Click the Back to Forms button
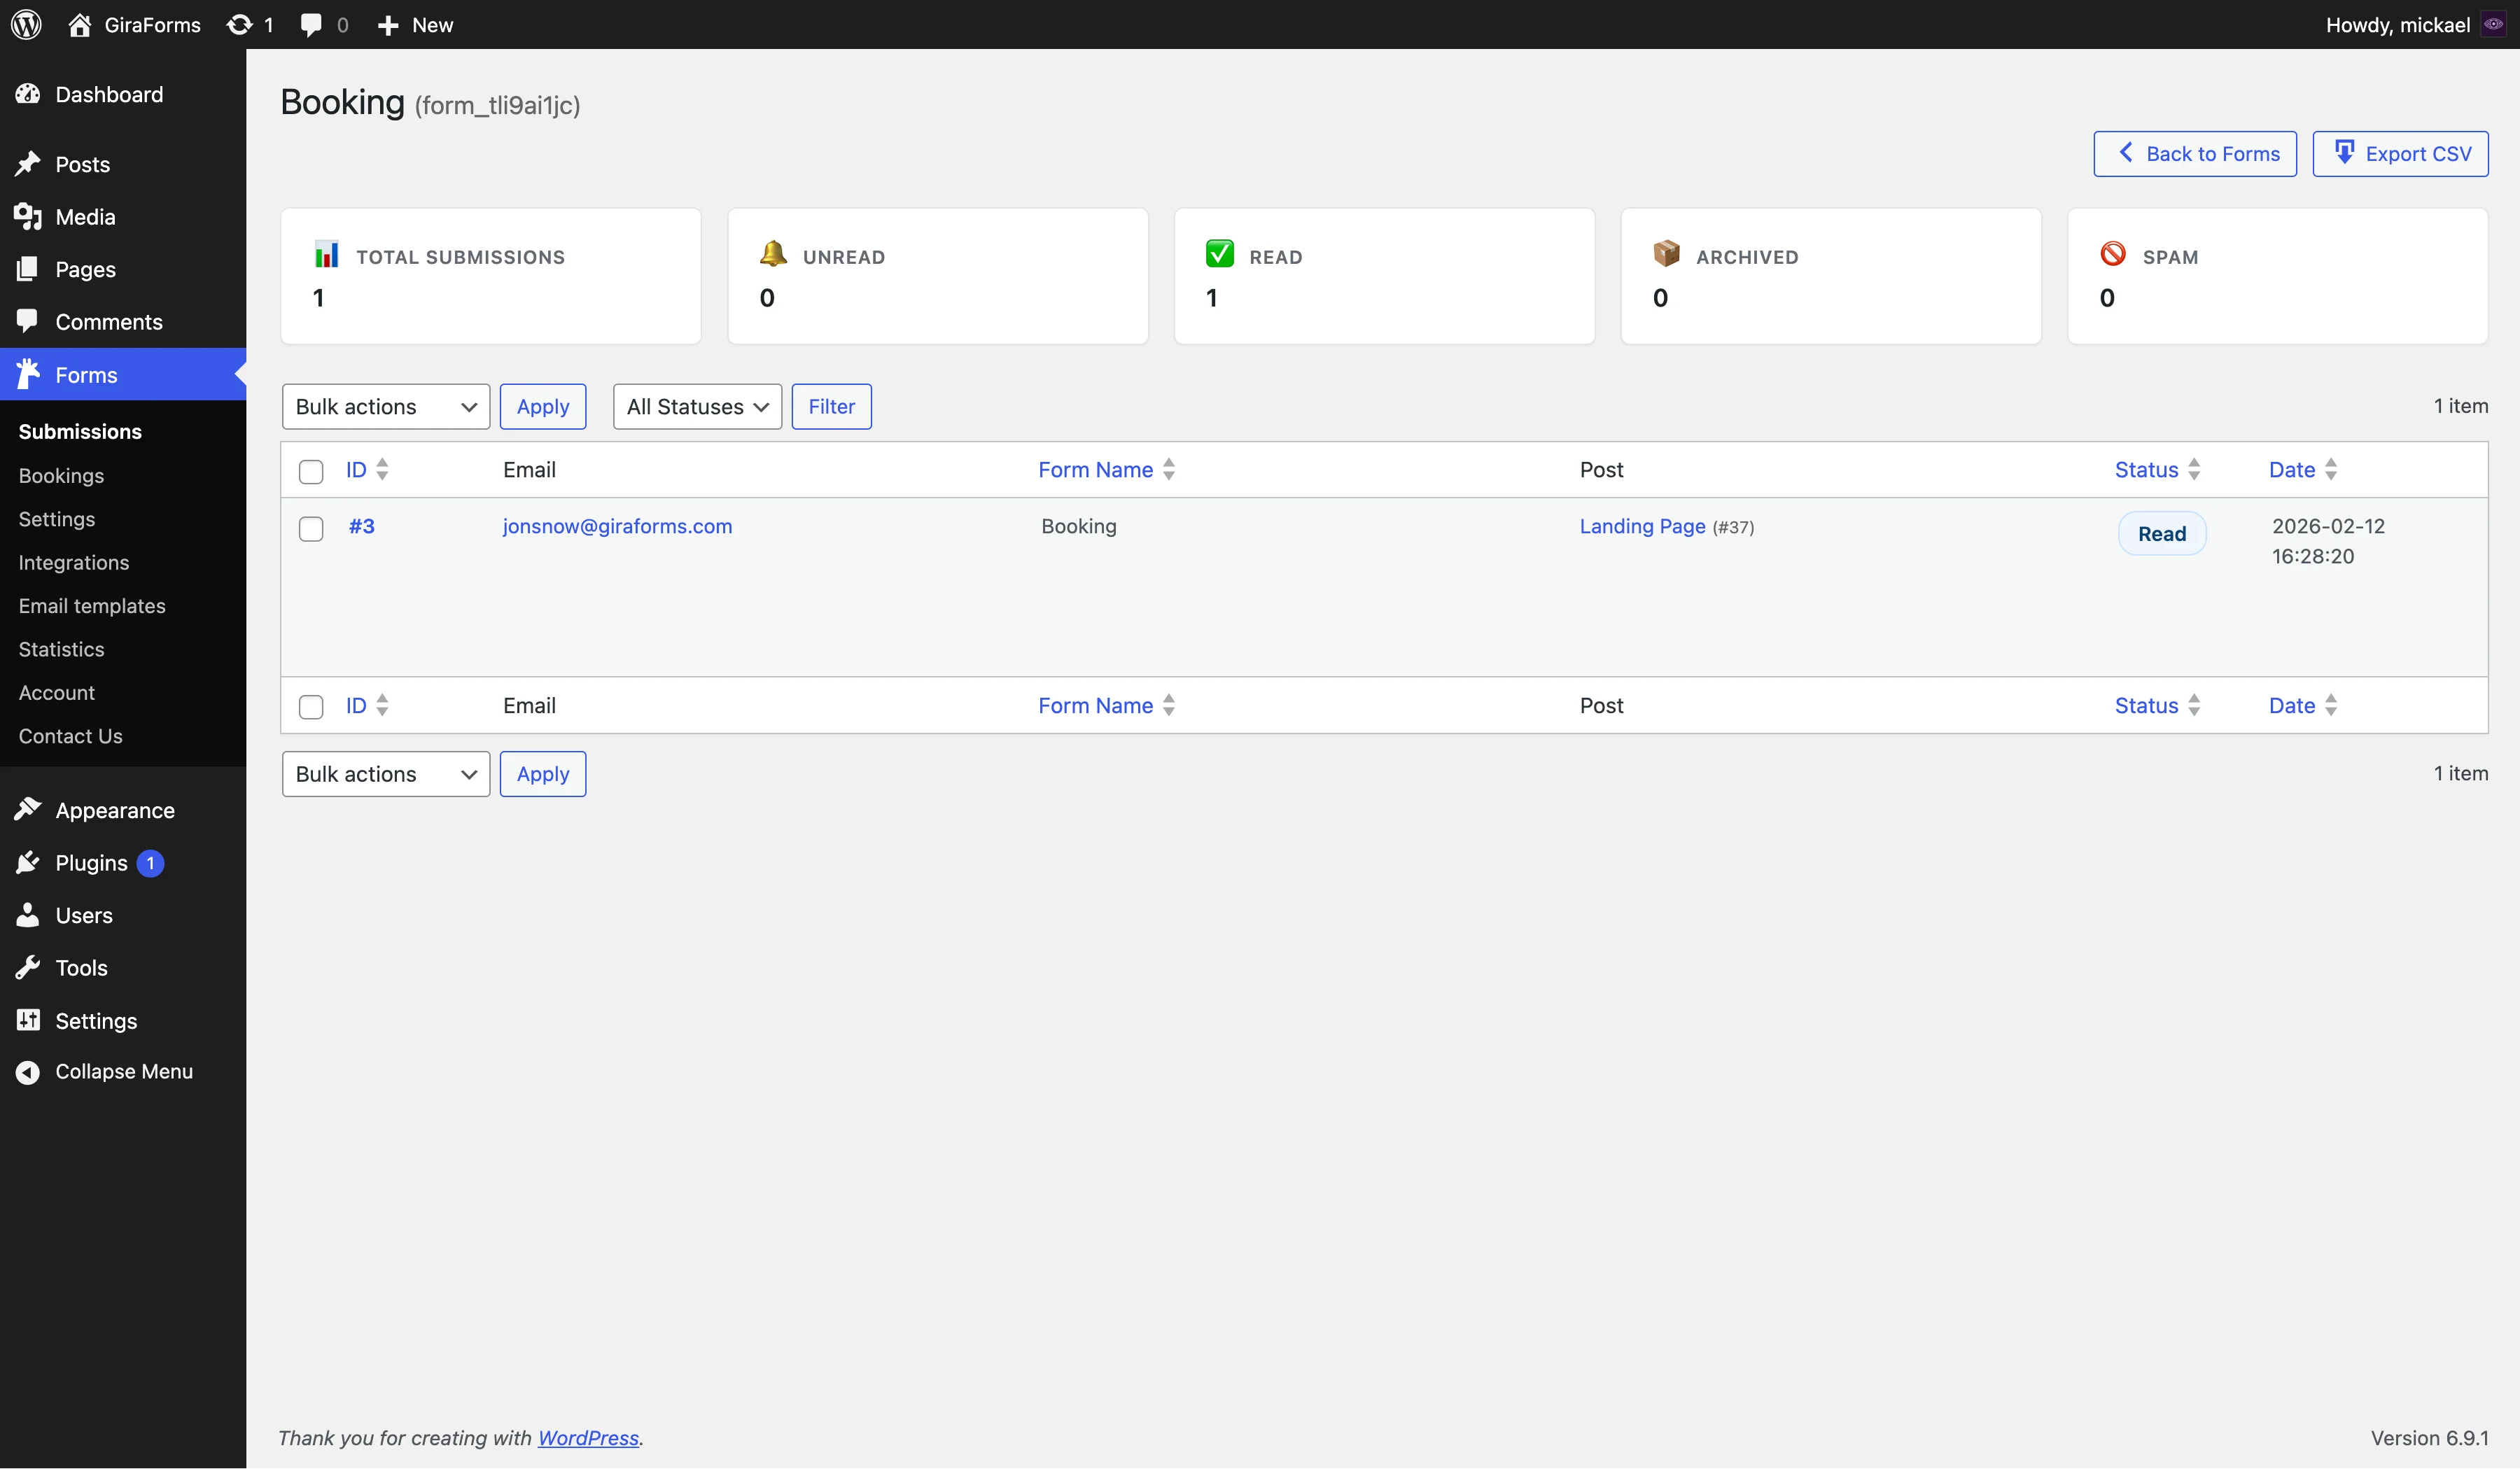 (2195, 153)
